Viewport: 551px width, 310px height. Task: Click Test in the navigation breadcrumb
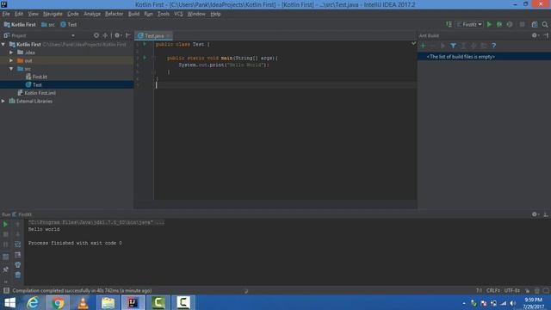(69, 25)
